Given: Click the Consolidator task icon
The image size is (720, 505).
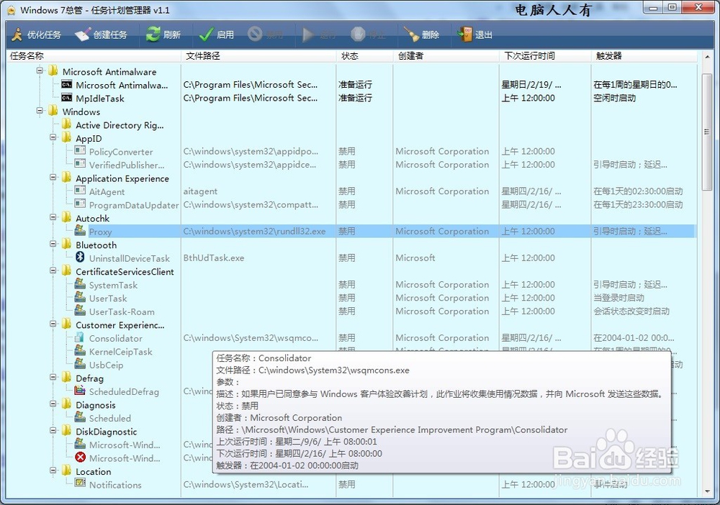Looking at the screenshot, I should click(x=80, y=337).
